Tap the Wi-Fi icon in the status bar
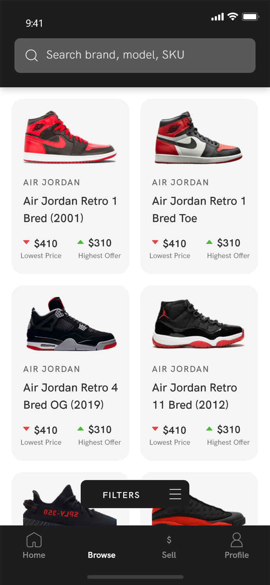 point(233,17)
